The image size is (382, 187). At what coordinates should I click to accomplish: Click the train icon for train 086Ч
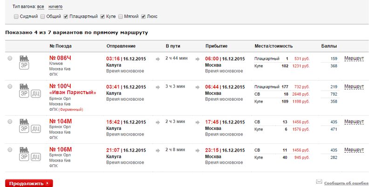click(x=24, y=58)
